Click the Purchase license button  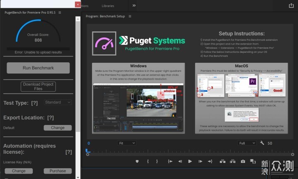coord(58,171)
